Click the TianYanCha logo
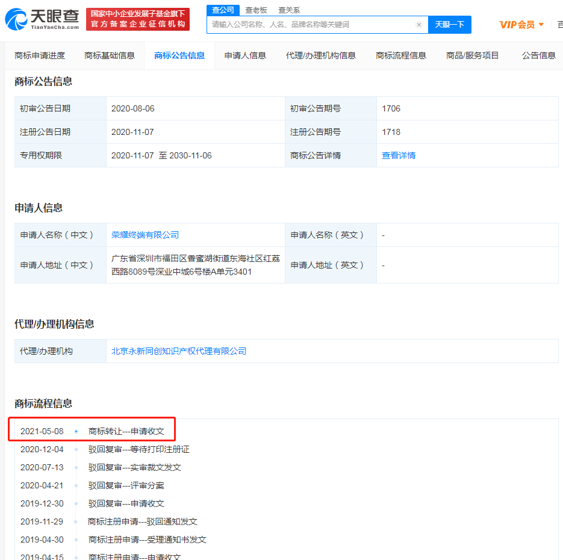Image resolution: width=563 pixels, height=560 pixels. pos(42,19)
